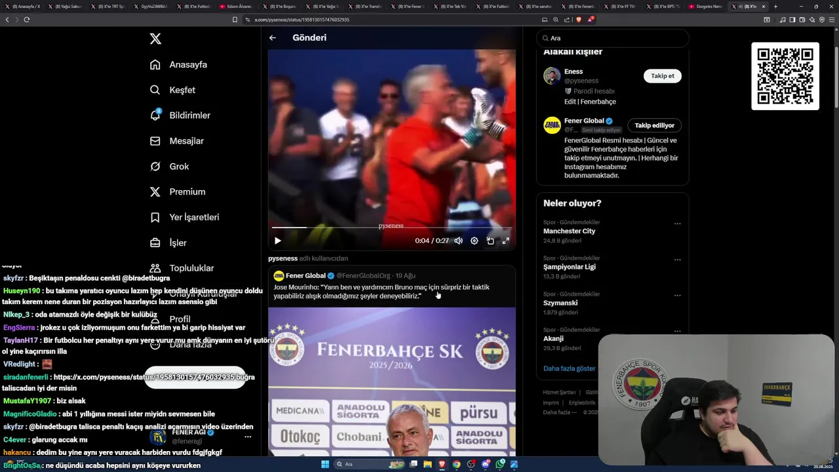Open Chrome from the taskbar

point(457,464)
